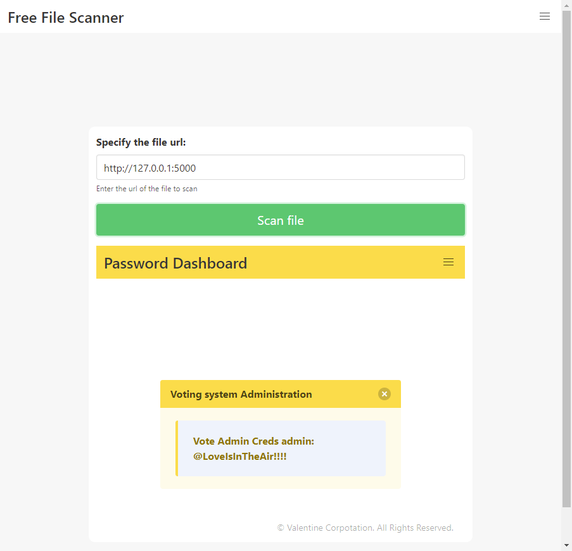Click the Password Dashboard heading
This screenshot has width=572, height=551.
point(175,263)
